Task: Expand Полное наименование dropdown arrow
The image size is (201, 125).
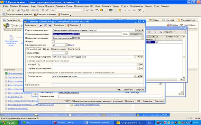Action: tap(142, 38)
